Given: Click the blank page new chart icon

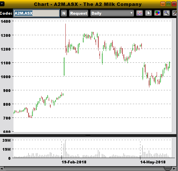Looking at the screenshot, I should [148, 13].
